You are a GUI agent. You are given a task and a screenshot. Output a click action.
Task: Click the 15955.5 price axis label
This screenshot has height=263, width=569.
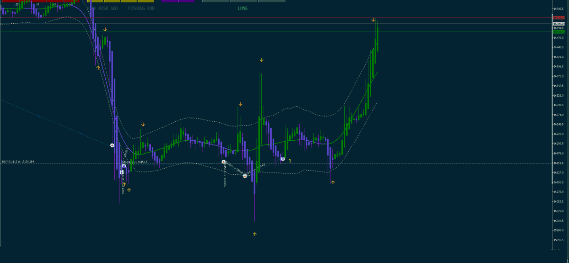click(x=558, y=240)
